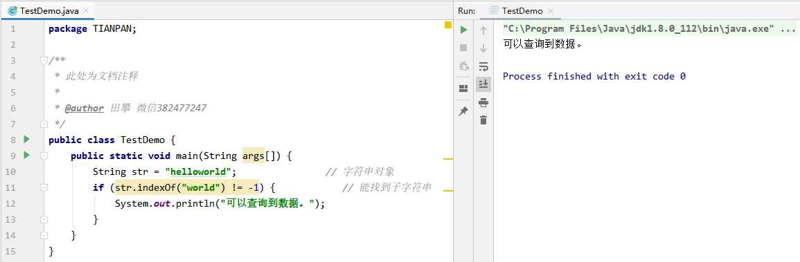Click the highlighted args parameter
This screenshot has width=800, height=262.
point(253,155)
